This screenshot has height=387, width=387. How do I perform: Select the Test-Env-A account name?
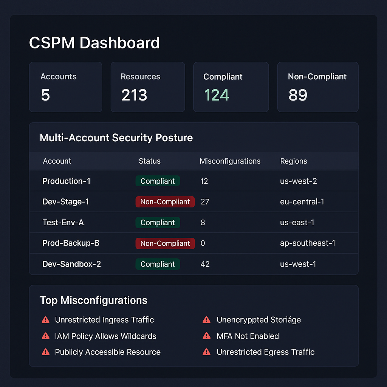click(x=63, y=222)
